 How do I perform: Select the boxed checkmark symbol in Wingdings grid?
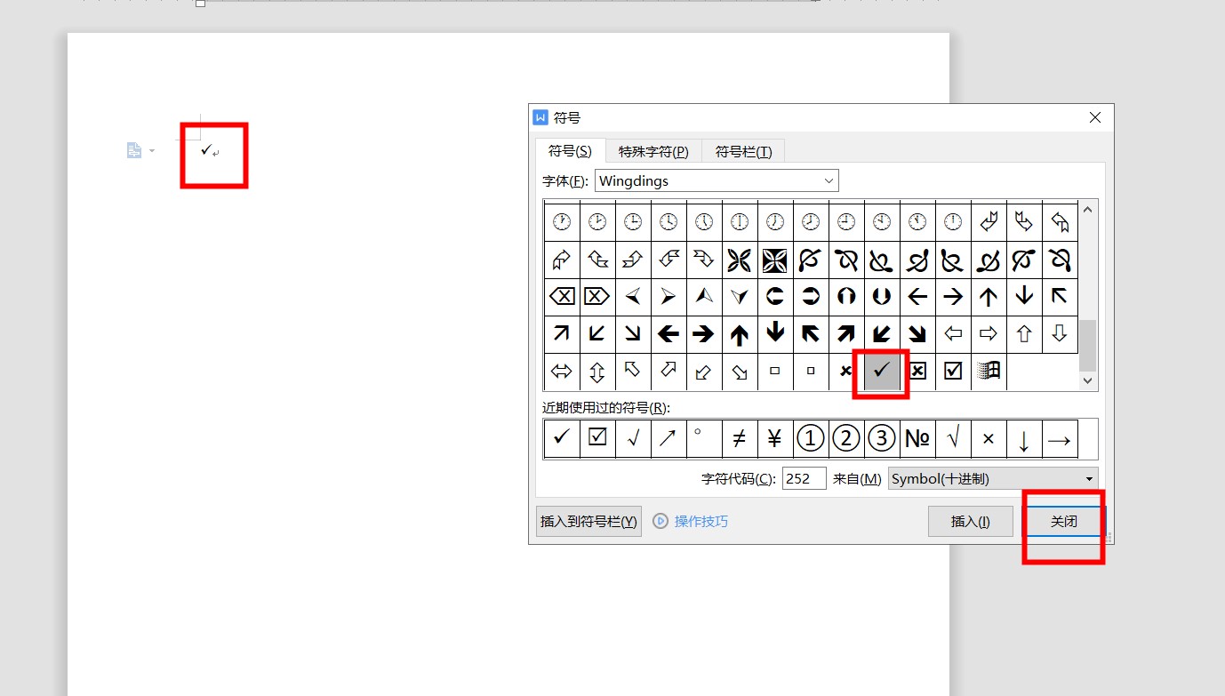click(953, 371)
